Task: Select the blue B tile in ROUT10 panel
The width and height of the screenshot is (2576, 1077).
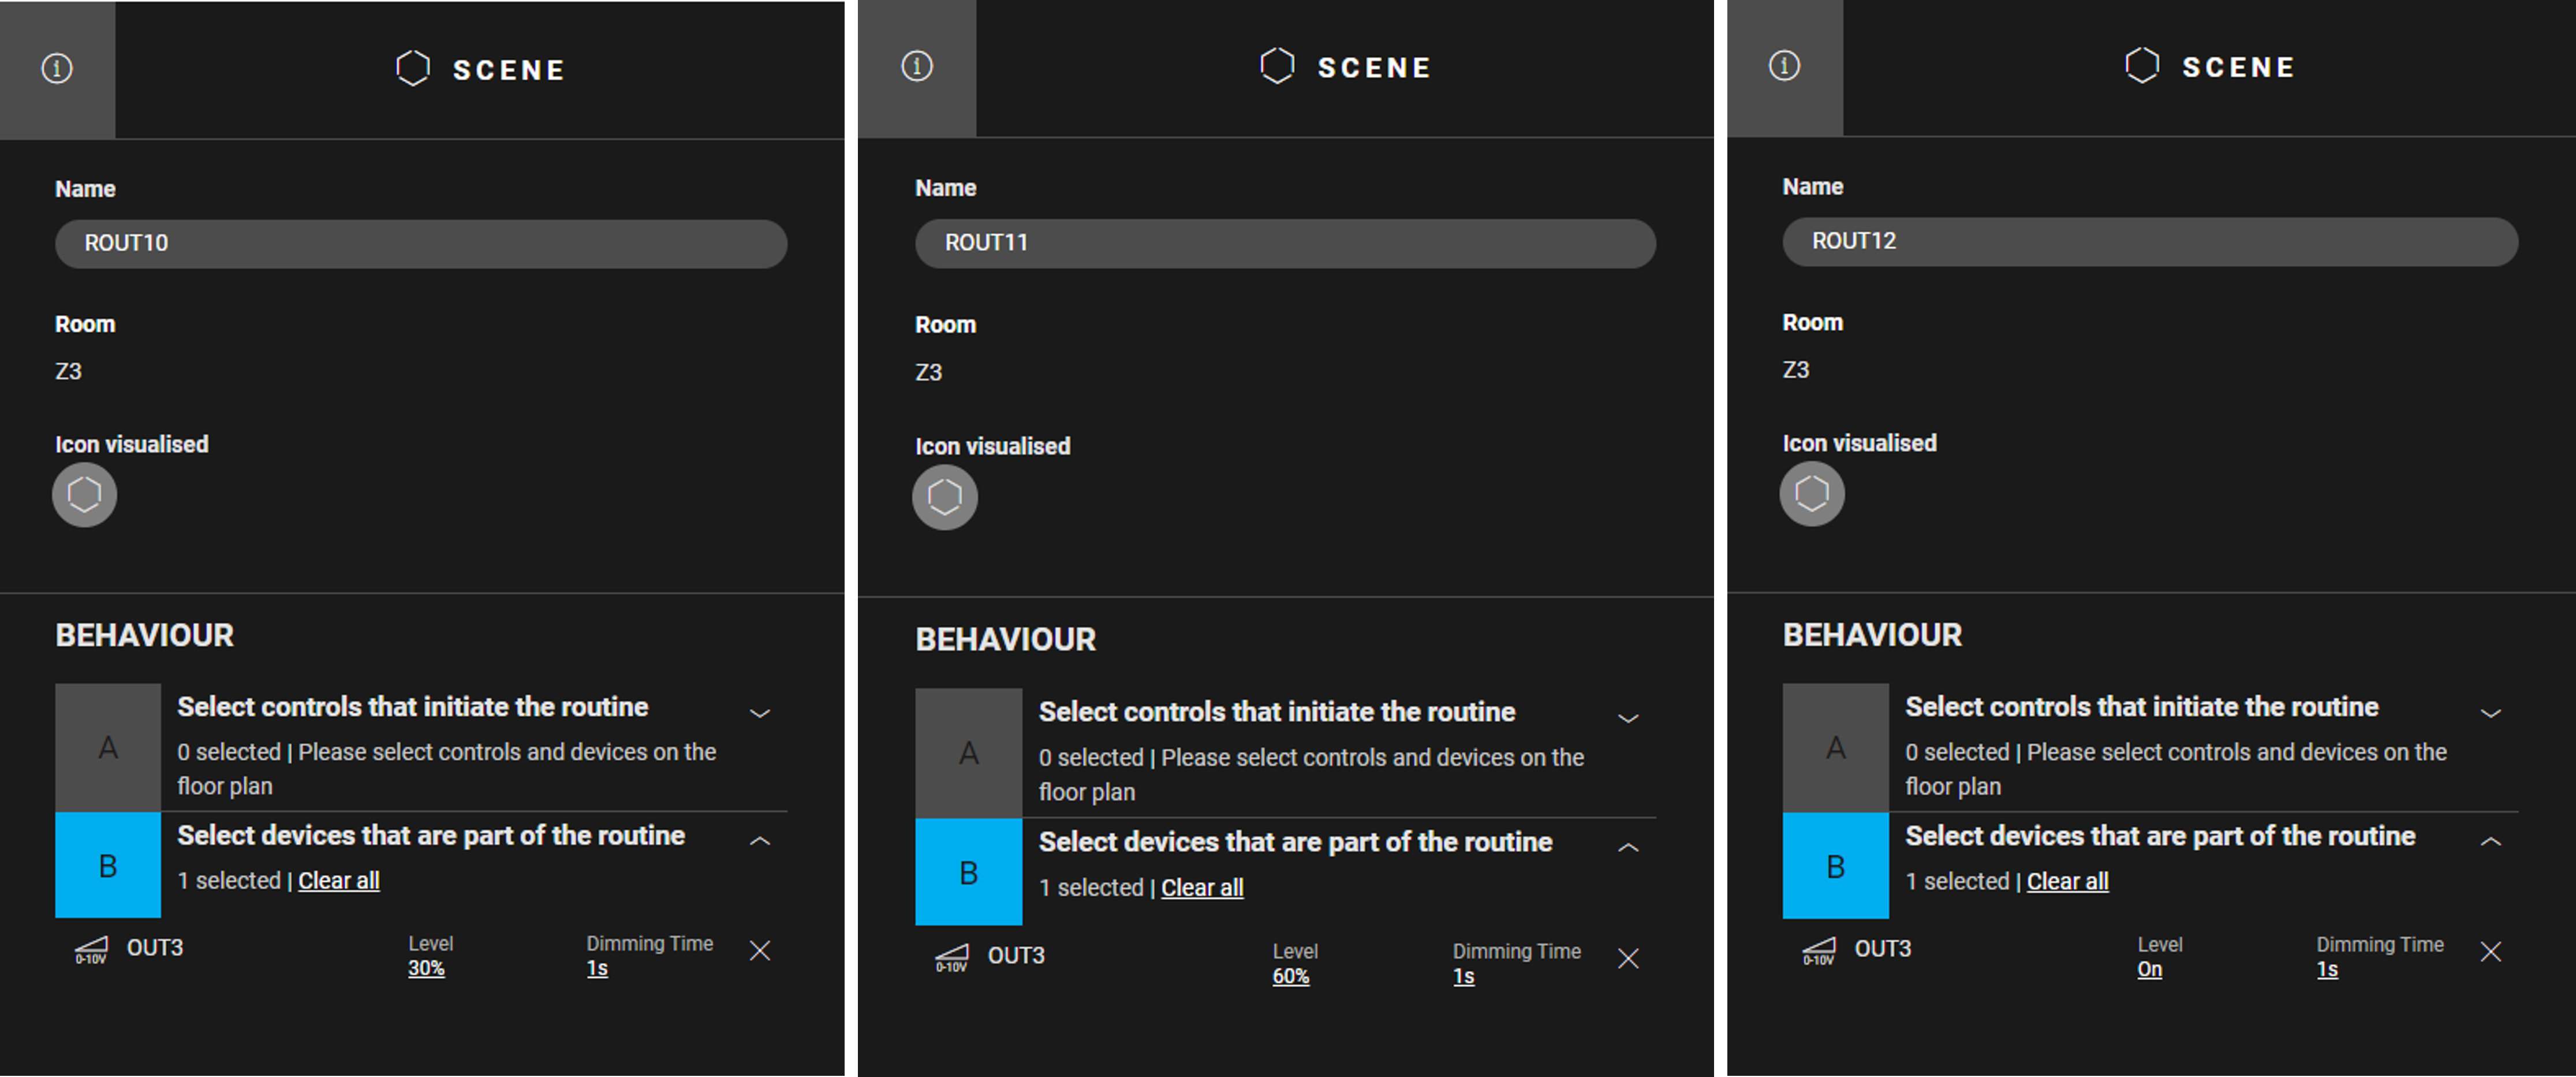Action: click(108, 865)
